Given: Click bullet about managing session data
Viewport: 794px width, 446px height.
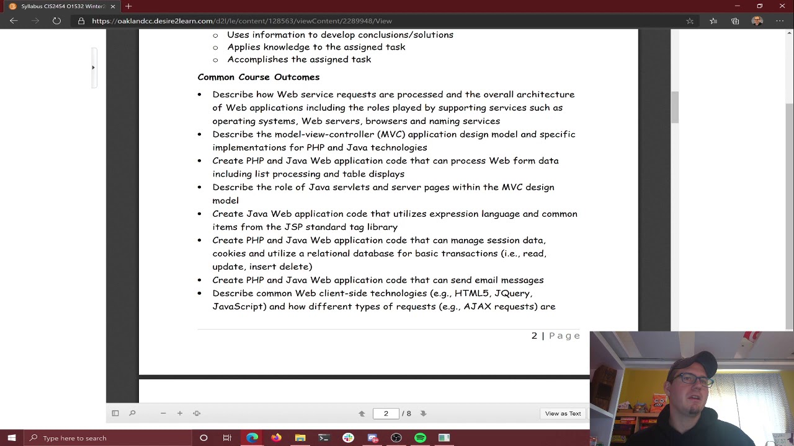Looking at the screenshot, I should click(x=380, y=253).
